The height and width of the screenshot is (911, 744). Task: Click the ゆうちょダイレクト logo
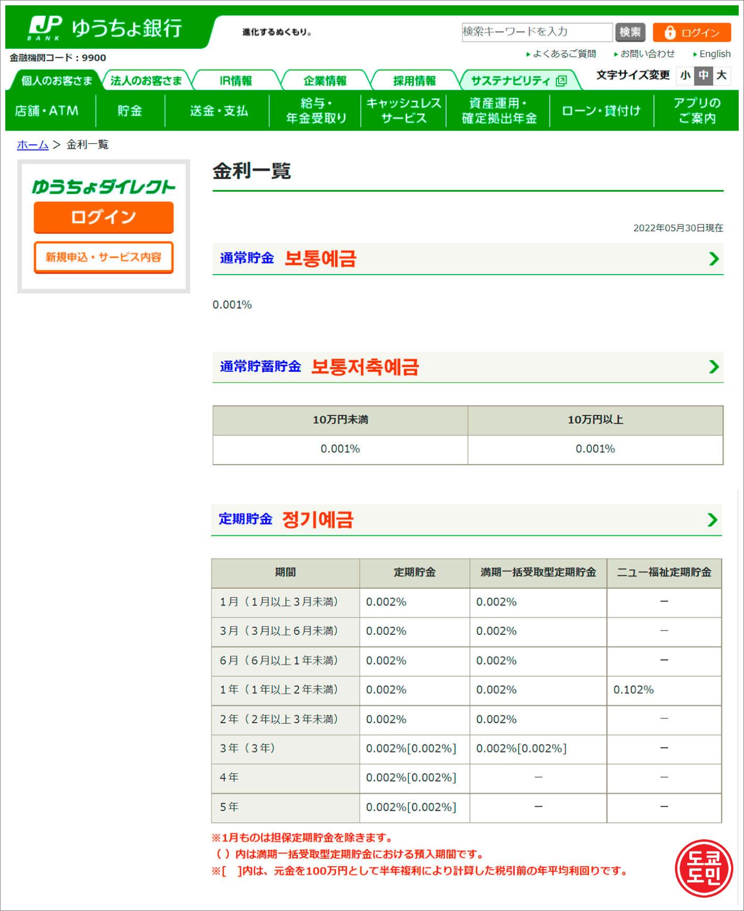(x=104, y=186)
